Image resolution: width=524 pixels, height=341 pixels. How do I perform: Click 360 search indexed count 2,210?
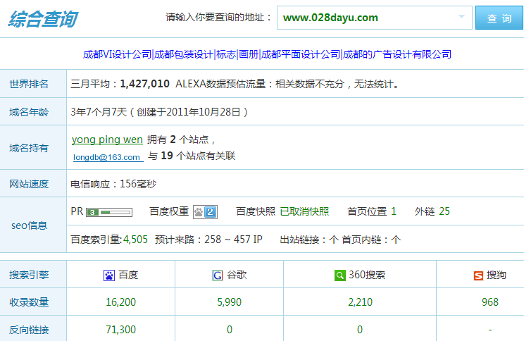[360, 302]
